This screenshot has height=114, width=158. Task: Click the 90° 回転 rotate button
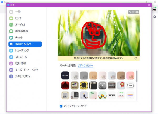click(134, 12)
